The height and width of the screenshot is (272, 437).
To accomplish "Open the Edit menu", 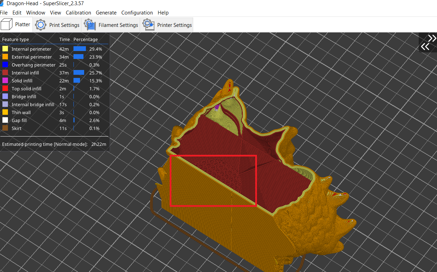I will click(17, 13).
